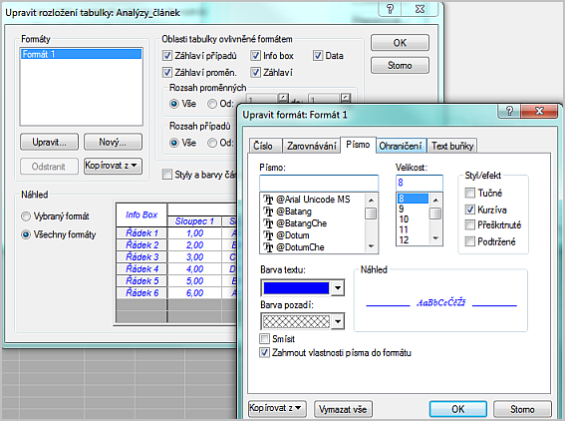Screen dimensions: 565x421
Task: Uncheck the Kurzíva italic checkbox
Action: tap(470, 210)
